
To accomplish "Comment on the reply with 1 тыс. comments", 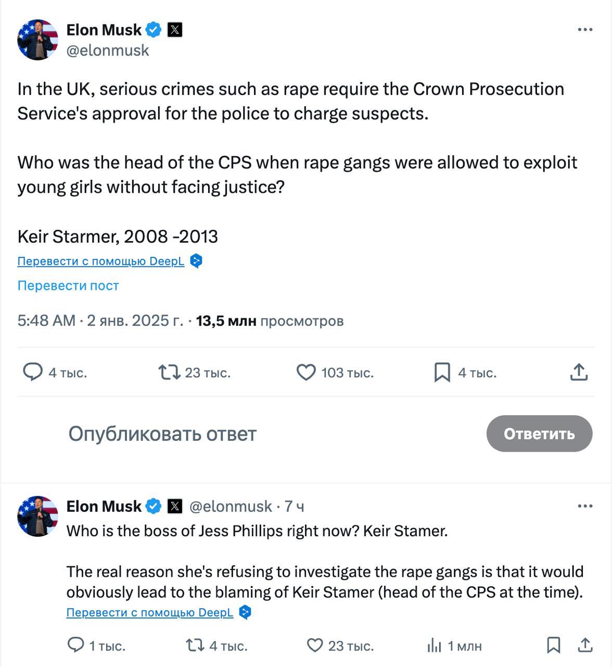I will coord(75,646).
